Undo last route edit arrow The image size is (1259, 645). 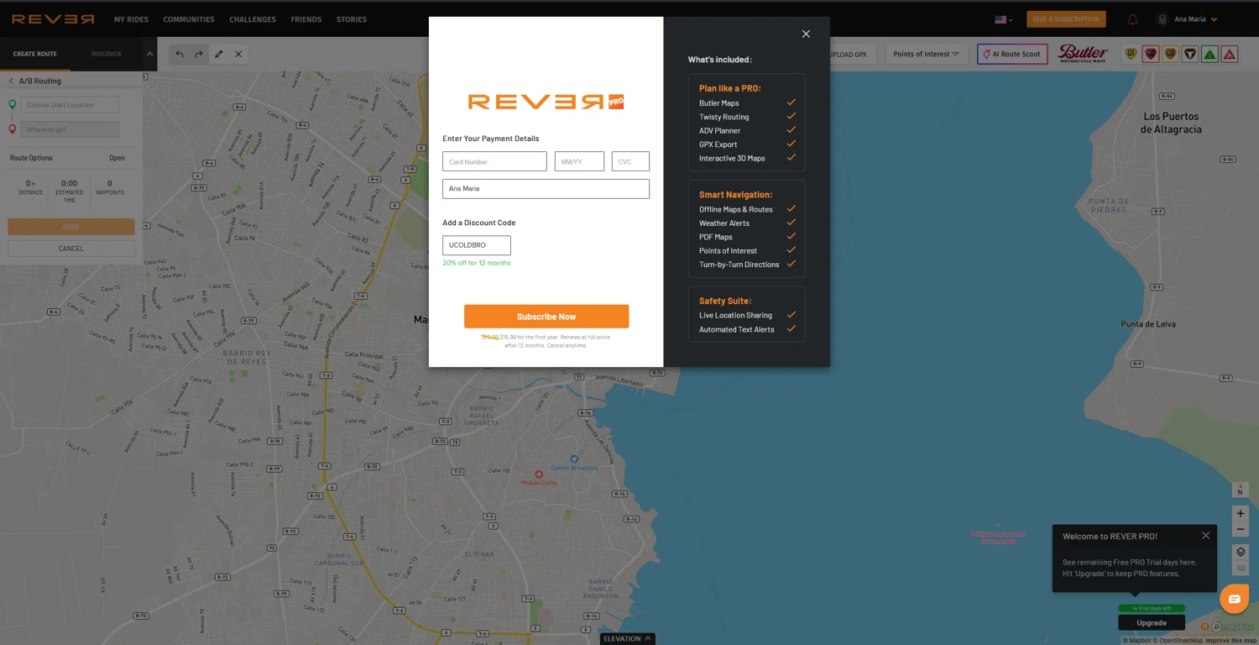click(x=180, y=54)
